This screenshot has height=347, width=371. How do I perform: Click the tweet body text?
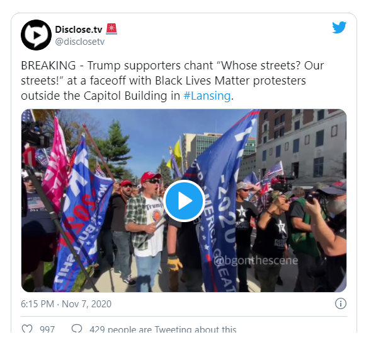coord(172,81)
